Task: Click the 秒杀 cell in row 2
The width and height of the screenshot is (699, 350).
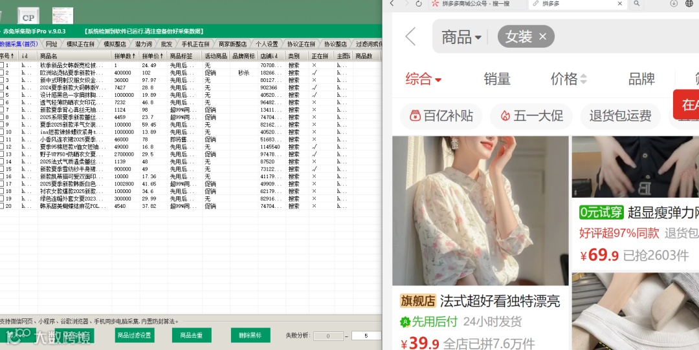Action: point(244,72)
